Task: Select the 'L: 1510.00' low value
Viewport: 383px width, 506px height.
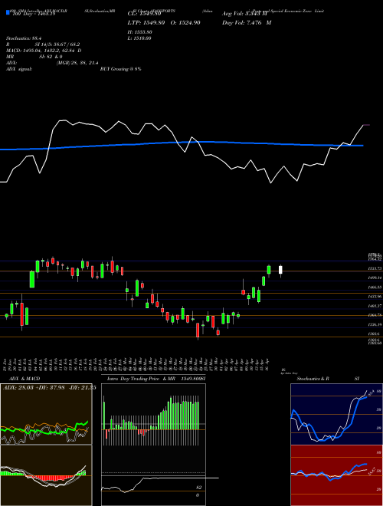Action: tap(139, 38)
